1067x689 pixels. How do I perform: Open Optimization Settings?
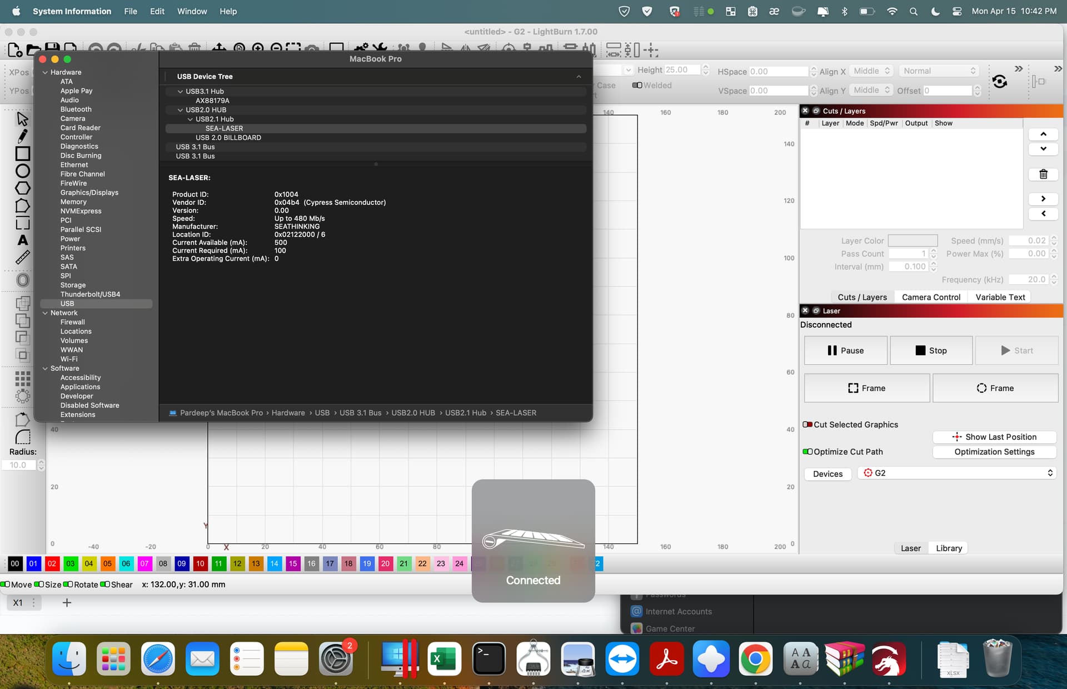tap(994, 452)
